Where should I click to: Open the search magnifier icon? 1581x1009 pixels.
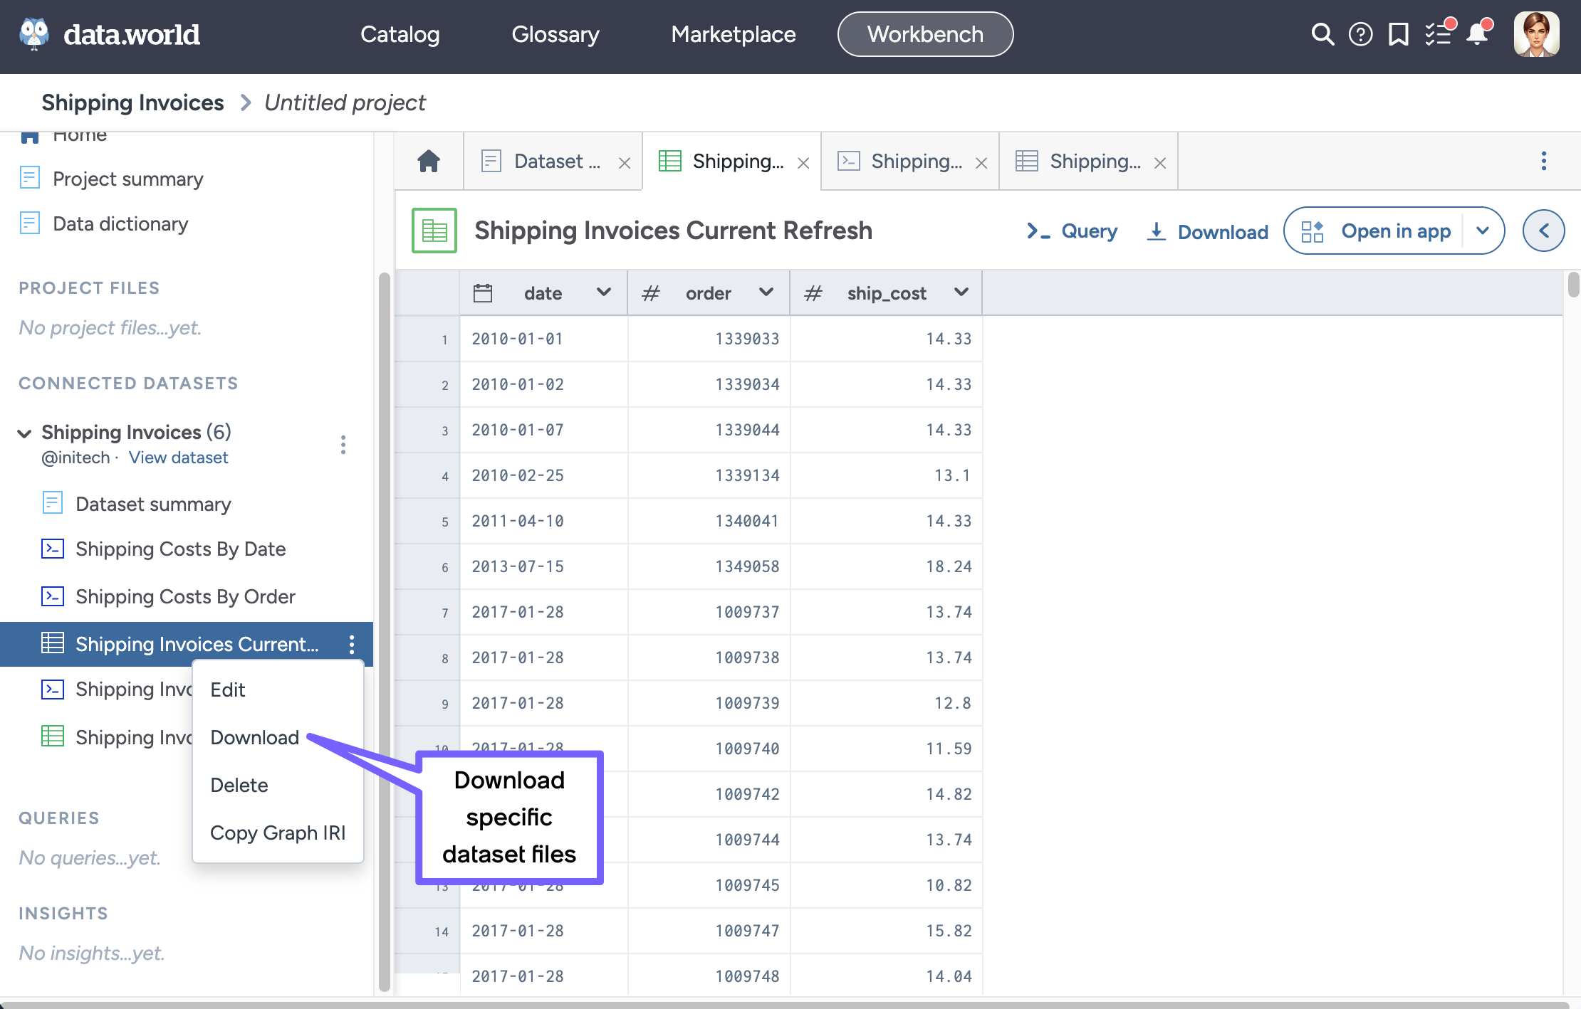tap(1322, 34)
